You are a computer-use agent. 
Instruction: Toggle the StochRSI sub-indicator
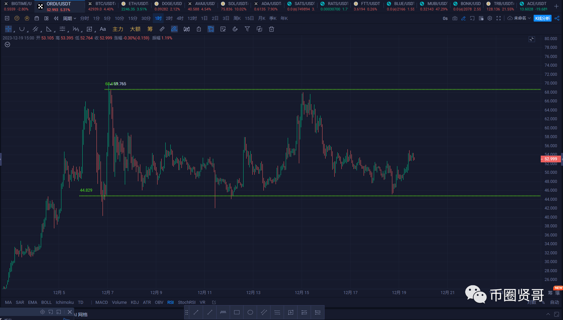tap(187, 302)
